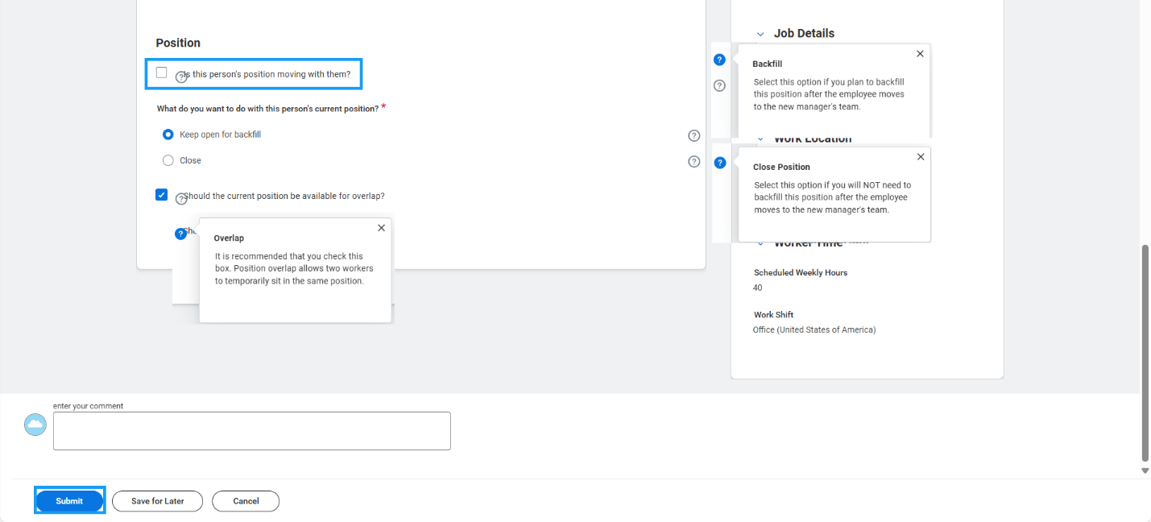
Task: Click blue help icon next to Job Details panel
Action: pyautogui.click(x=719, y=59)
